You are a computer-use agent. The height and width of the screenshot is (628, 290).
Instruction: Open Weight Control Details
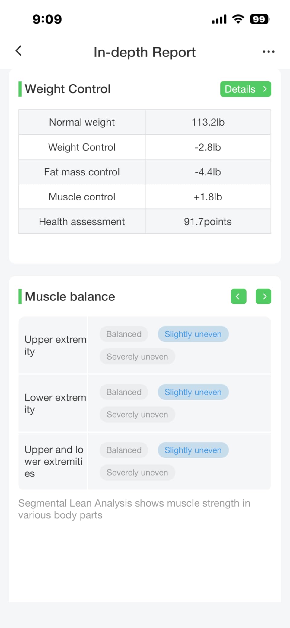click(245, 89)
